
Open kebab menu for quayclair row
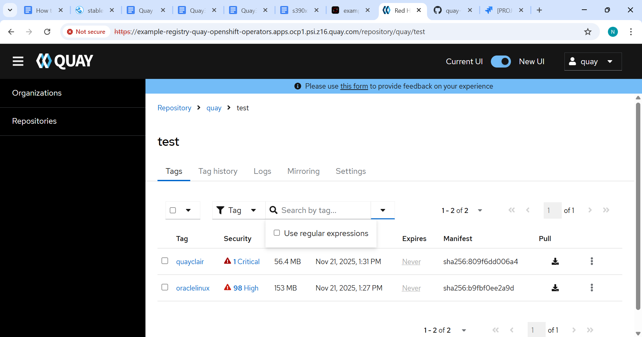[x=592, y=261]
